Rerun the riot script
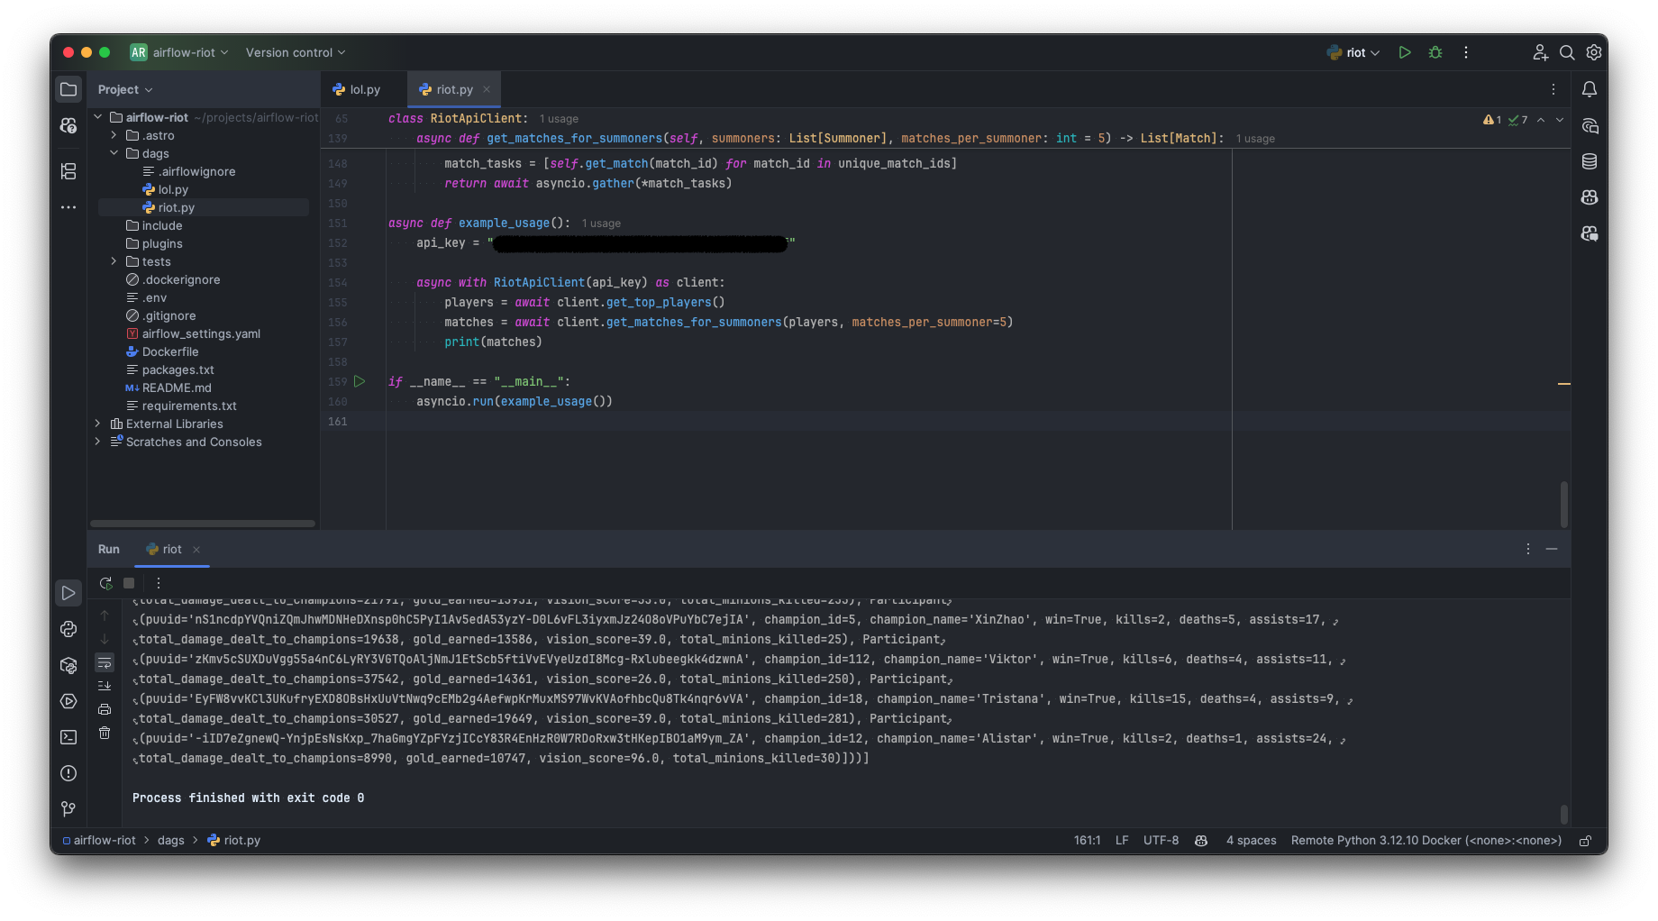The width and height of the screenshot is (1658, 921). (x=105, y=583)
